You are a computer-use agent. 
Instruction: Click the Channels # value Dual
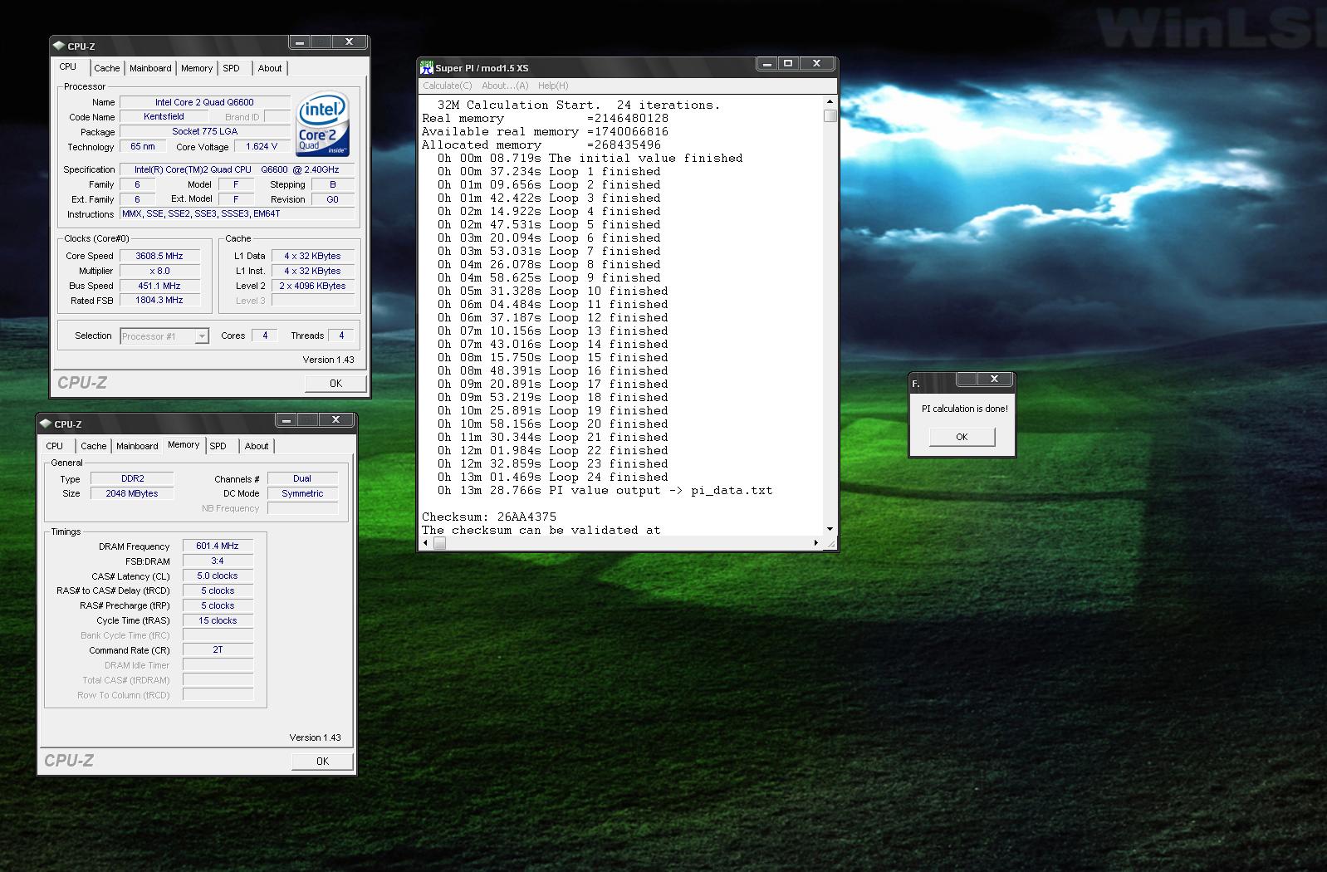pos(302,478)
